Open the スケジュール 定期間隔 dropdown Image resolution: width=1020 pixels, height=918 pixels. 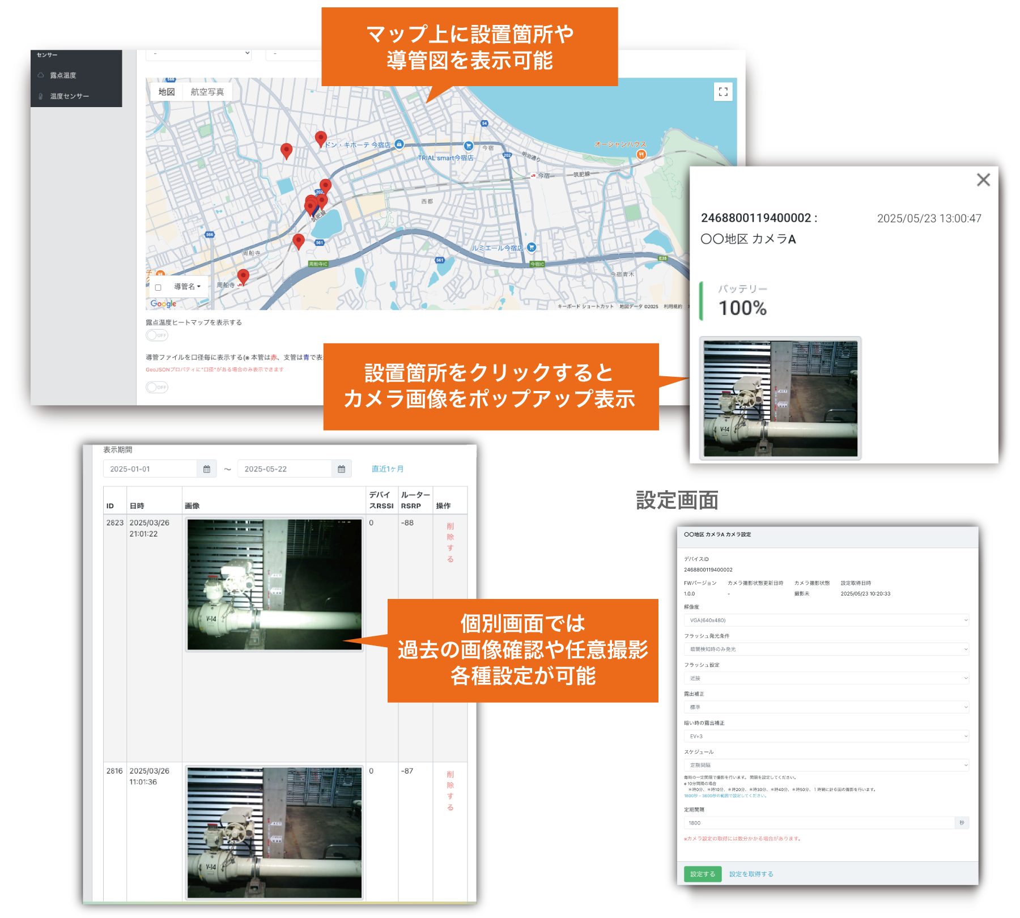pos(826,766)
